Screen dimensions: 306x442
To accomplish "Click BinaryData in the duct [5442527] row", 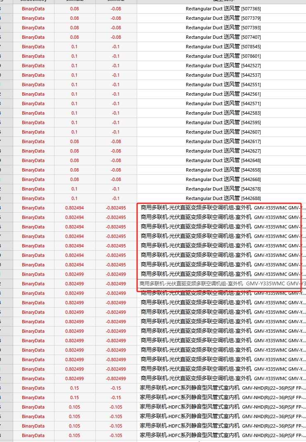I will 33,66.
